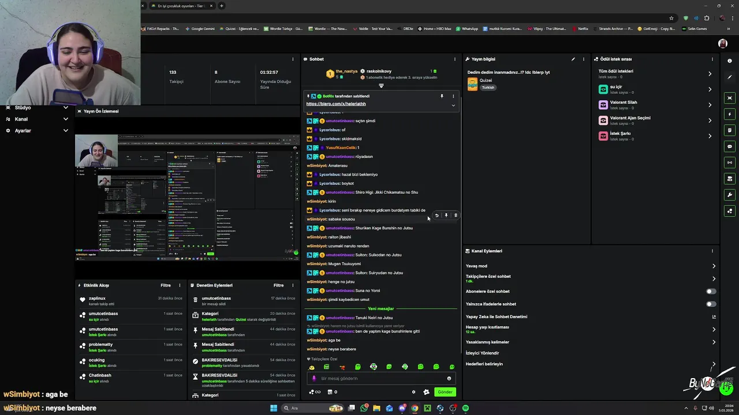This screenshot has height=415, width=739.
Task: Toggle Yalnızca ifadelerle sohbet switch
Action: pyautogui.click(x=711, y=304)
